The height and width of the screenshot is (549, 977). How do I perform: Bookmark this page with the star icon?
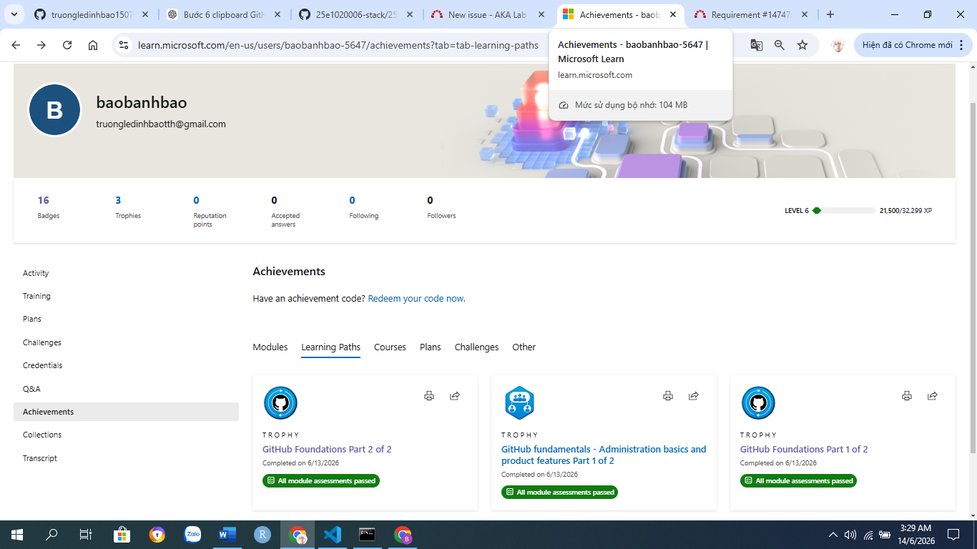[x=802, y=45]
